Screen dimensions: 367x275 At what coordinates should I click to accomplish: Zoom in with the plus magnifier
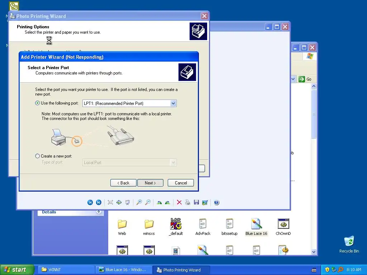tap(139, 203)
